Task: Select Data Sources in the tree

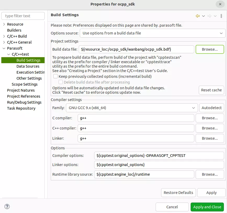Action: [x=28, y=66]
